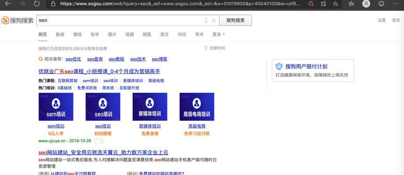Open the browser settings ellipsis menu
The height and width of the screenshot is (175, 404).
click(x=396, y=4)
